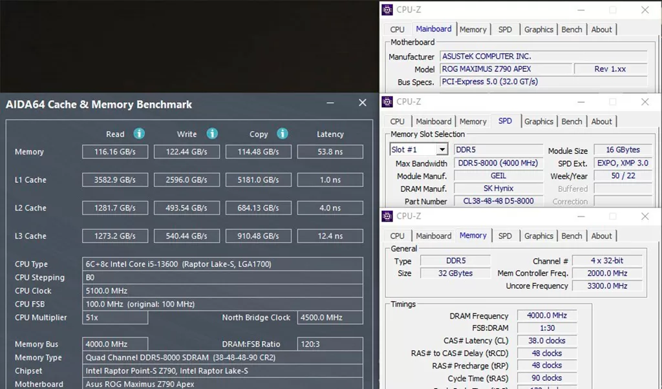Click the info icon next to Read
Screen dimensions: 662x389
coord(139,134)
